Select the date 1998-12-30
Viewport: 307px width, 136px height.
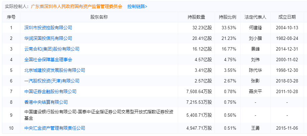[x=287, y=70]
